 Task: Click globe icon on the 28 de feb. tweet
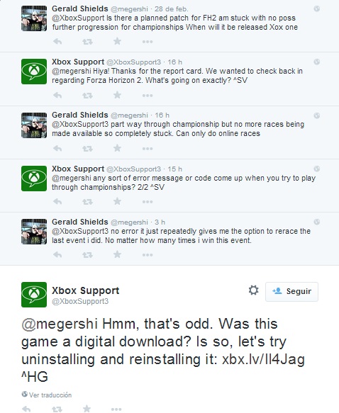(x=317, y=9)
